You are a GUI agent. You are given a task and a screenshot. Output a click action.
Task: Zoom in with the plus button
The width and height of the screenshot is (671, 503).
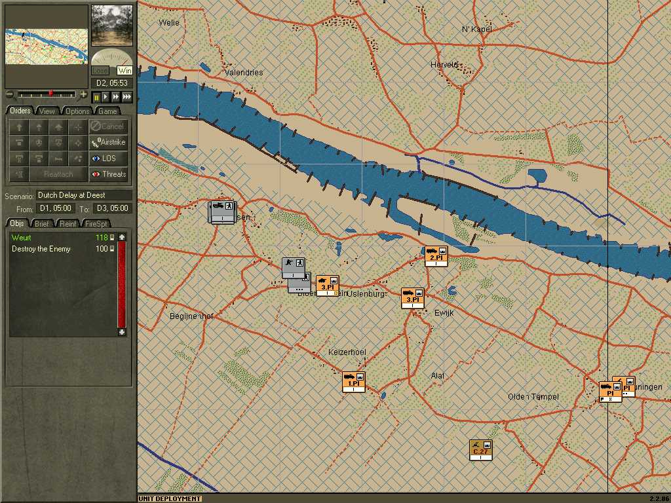pyautogui.click(x=83, y=94)
